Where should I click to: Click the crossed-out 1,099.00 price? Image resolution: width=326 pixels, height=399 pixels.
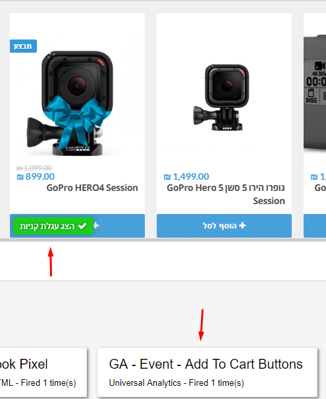34,168
